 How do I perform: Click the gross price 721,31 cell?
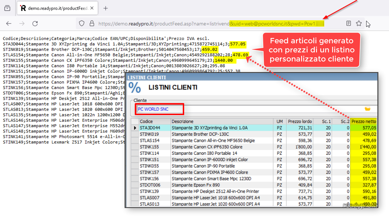click(x=300, y=128)
